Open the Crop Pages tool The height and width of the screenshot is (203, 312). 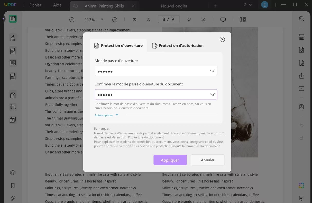pyautogui.click(x=13, y=107)
